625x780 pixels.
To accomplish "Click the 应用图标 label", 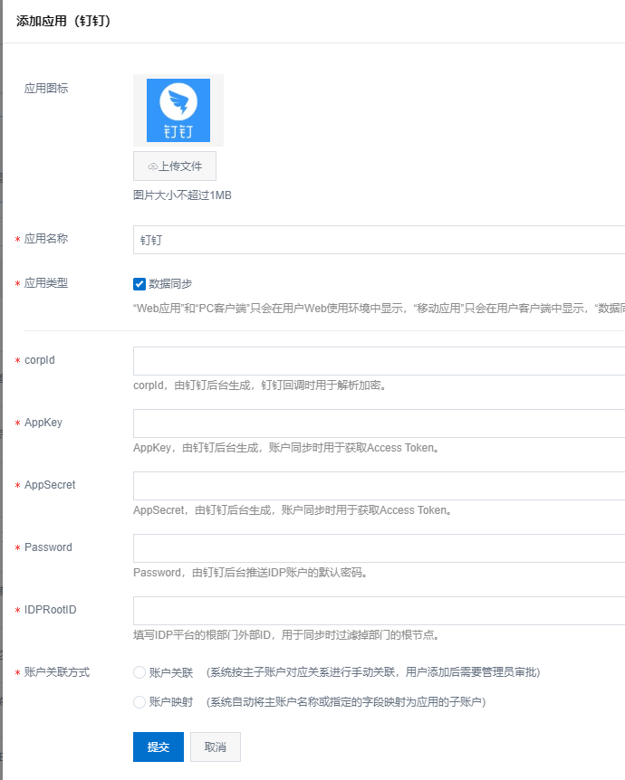I will point(46,89).
